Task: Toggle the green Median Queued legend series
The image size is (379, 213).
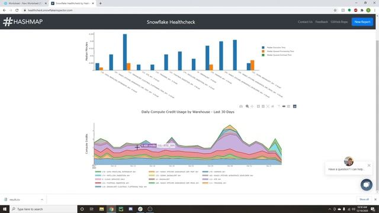Action: click(277, 55)
